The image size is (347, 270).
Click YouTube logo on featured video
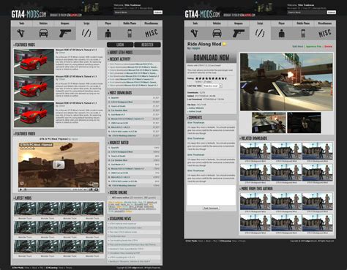[x=93, y=184]
